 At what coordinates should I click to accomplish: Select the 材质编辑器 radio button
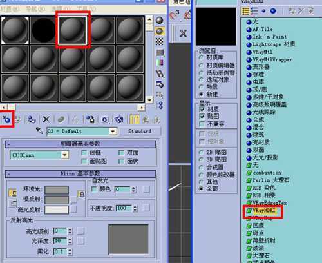(201, 65)
